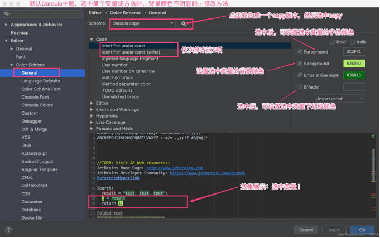Enable the Effects checkbox
Screen dimensions: 380x238
click(x=299, y=87)
